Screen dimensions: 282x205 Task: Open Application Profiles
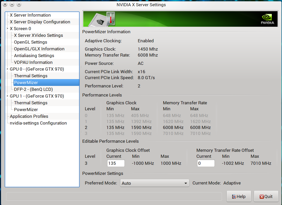pyautogui.click(x=29, y=116)
